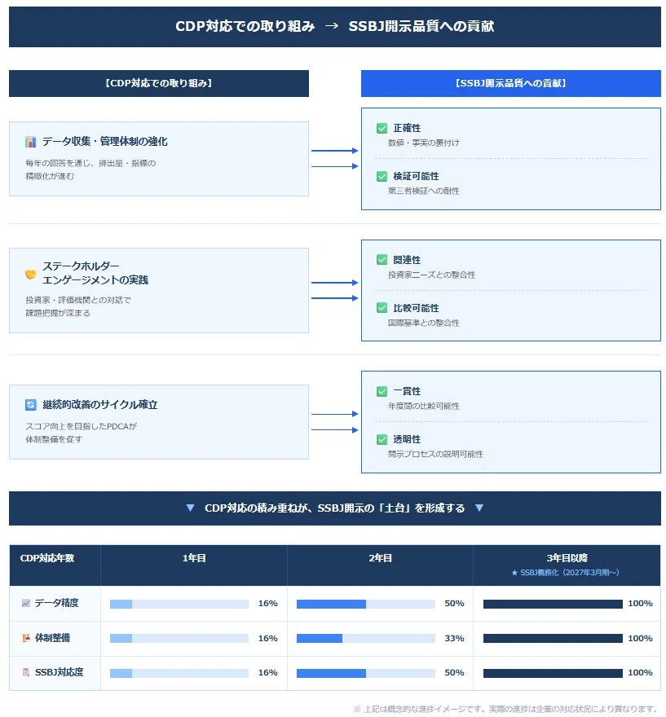Select the 【SSBJ開示品質への貢献】 header

[x=511, y=83]
